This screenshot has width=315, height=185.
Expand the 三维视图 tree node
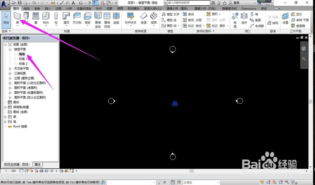[x=10, y=73]
